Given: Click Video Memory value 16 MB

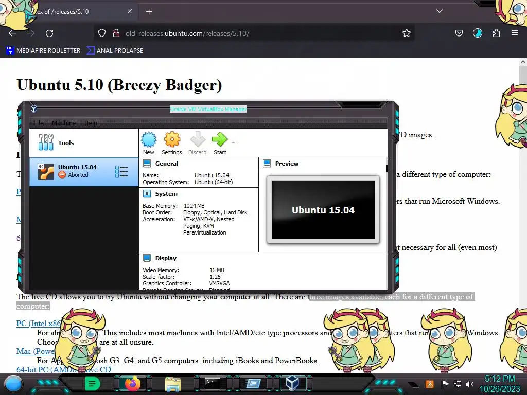Looking at the screenshot, I should click(x=217, y=270).
